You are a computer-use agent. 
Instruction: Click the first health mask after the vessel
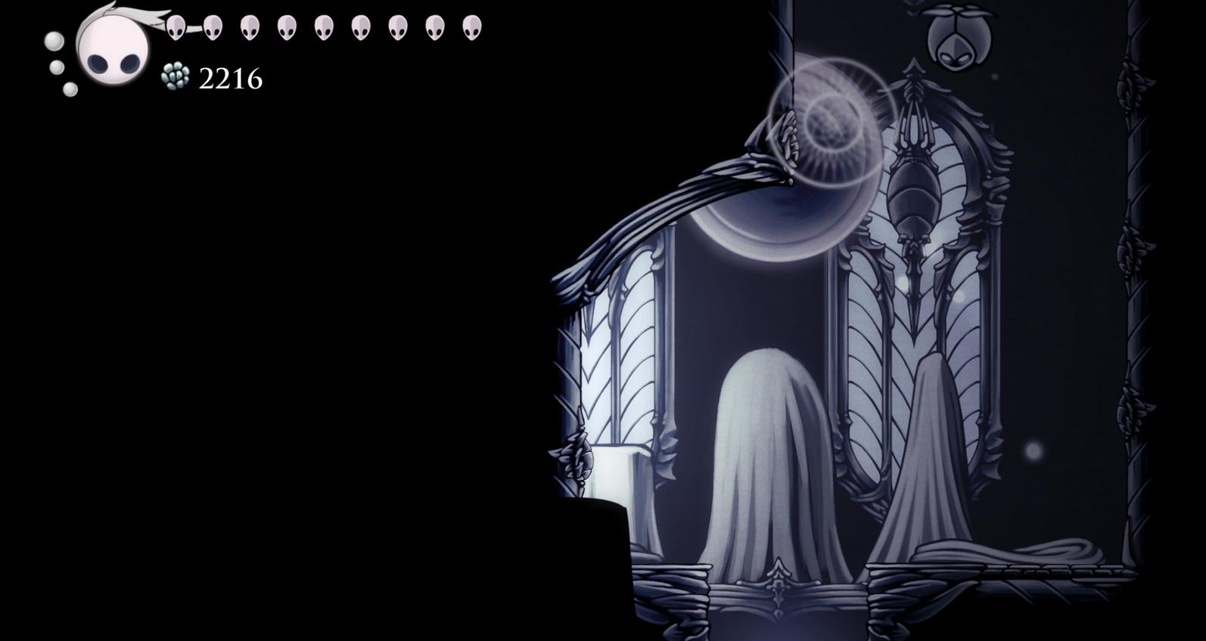point(176,28)
